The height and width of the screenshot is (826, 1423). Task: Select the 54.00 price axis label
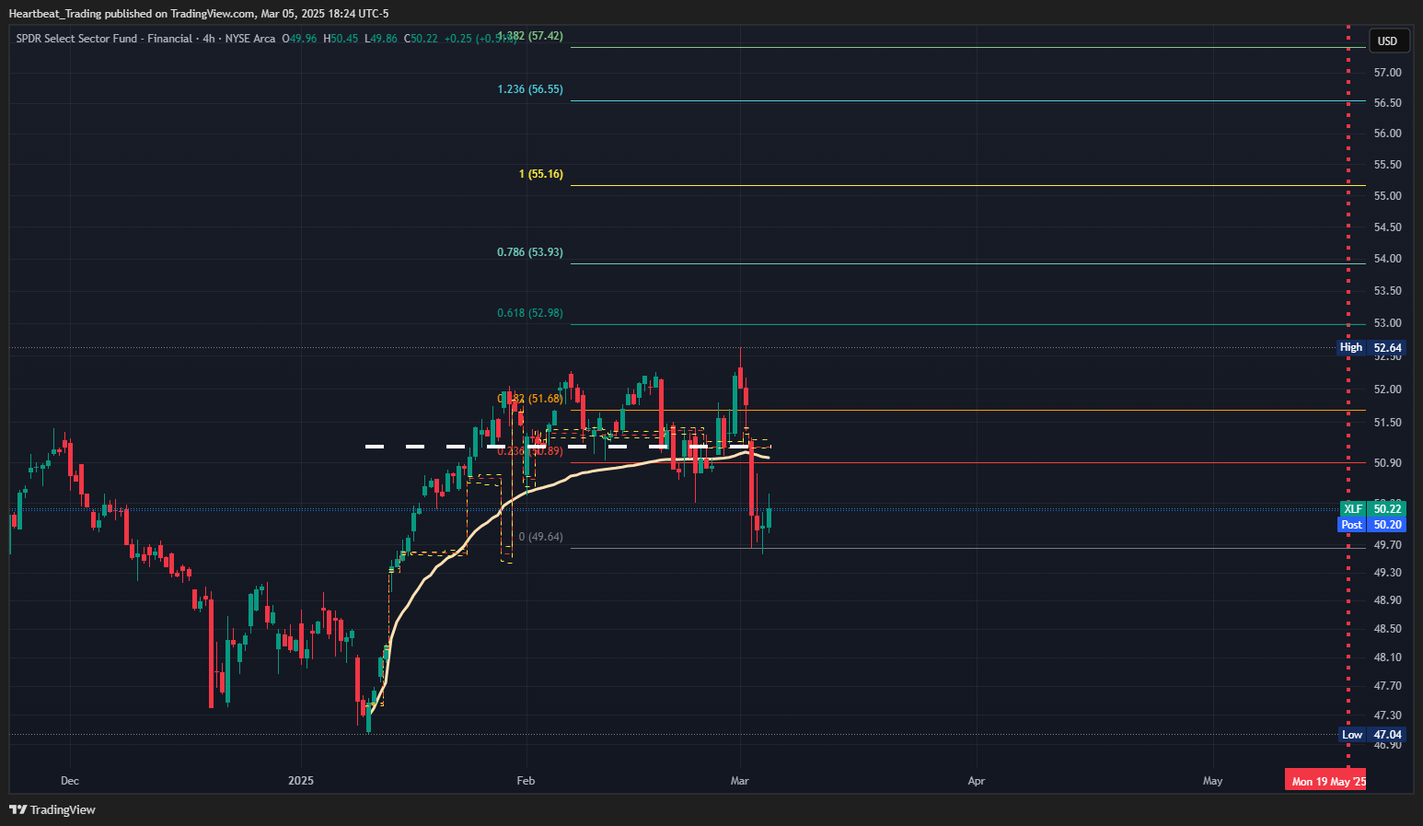coord(1388,259)
